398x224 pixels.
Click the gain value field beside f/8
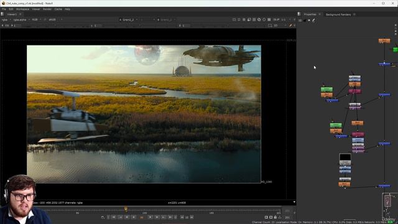coord(17,26)
